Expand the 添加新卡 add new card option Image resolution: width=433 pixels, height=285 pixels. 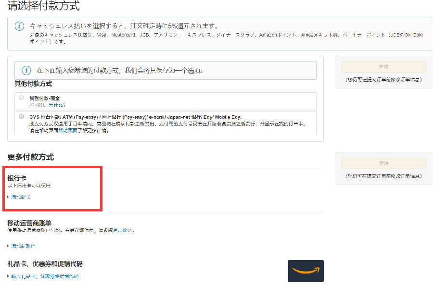click(21, 197)
